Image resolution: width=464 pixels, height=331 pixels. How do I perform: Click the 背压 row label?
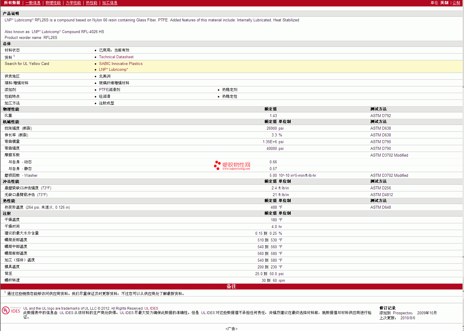pyautogui.click(x=8, y=274)
